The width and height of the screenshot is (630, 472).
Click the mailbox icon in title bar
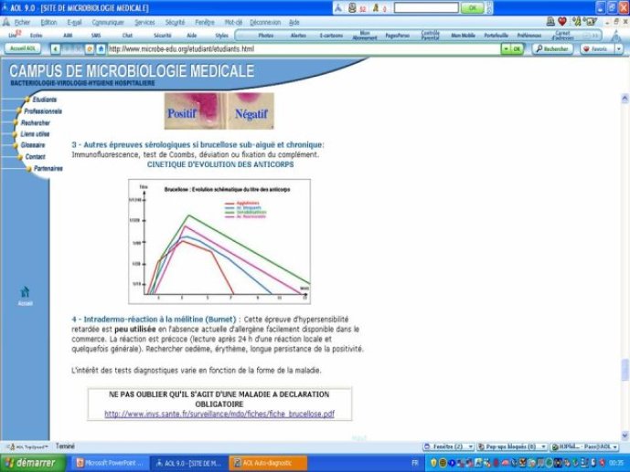click(x=352, y=7)
